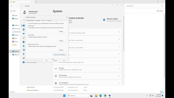Switch to Hardware tab
Viewport: 174px width, 98px height.
click(x=38, y=20)
